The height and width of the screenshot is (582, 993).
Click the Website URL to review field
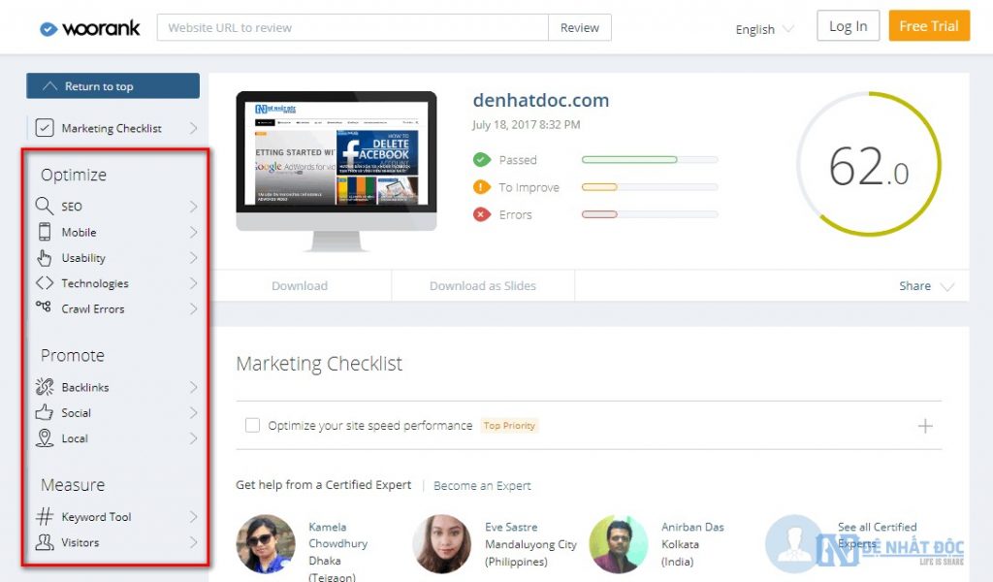point(352,28)
